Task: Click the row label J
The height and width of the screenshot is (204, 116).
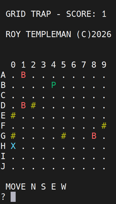Action: coord(3,166)
